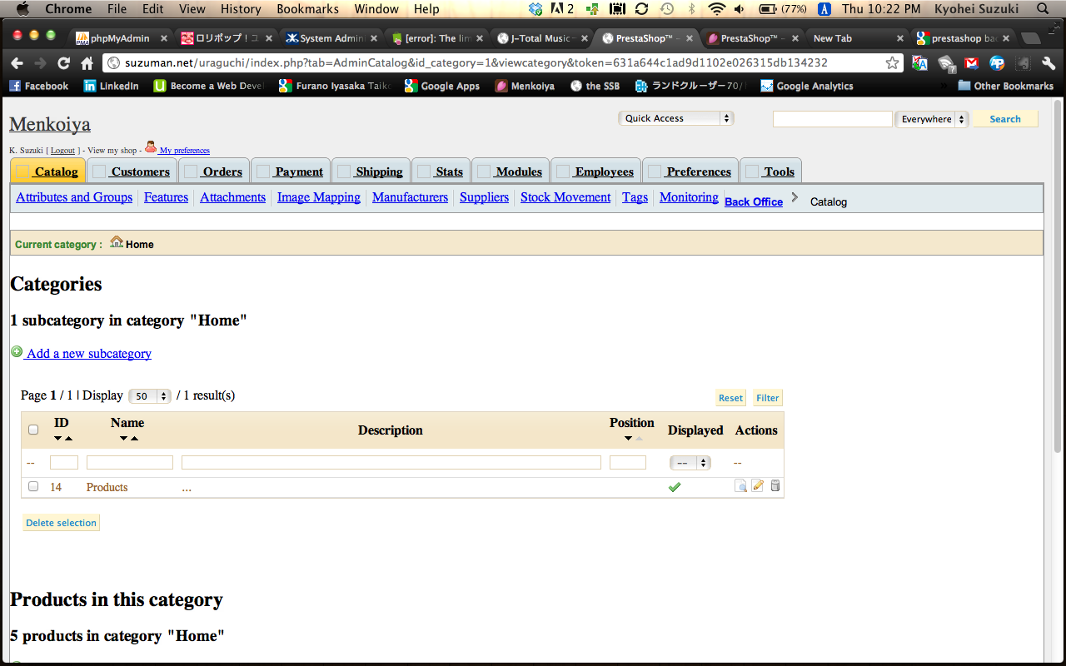Viewport: 1066px width, 666px height.
Task: Open the Image Mapping link
Action: 319,197
